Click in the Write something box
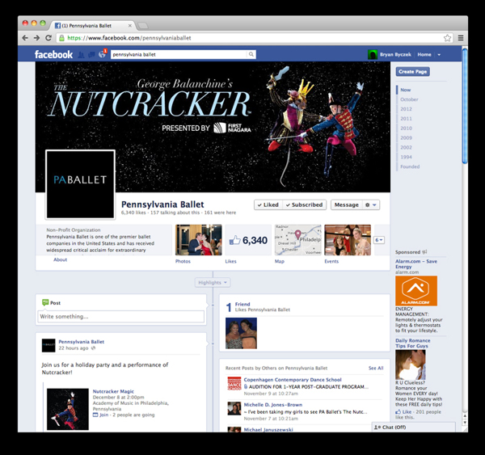The width and height of the screenshot is (485, 455). pyautogui.click(x=120, y=317)
